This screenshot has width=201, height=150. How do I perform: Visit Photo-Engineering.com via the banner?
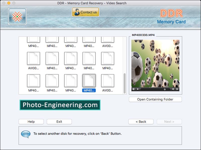(60, 105)
